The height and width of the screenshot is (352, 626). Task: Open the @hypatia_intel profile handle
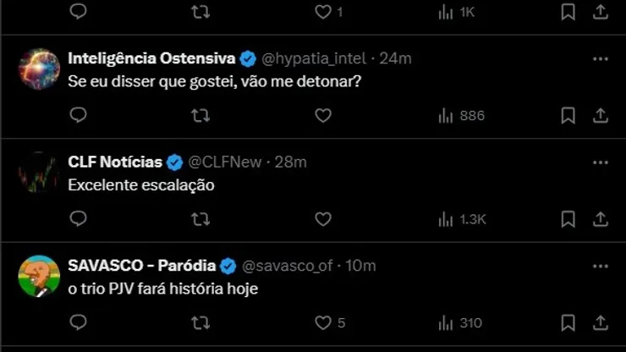point(315,58)
